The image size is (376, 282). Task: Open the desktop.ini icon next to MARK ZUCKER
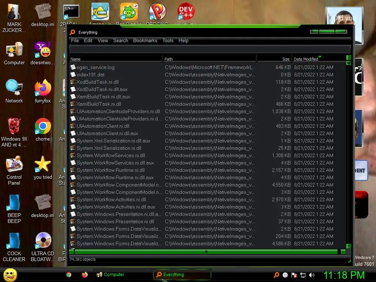43,15
